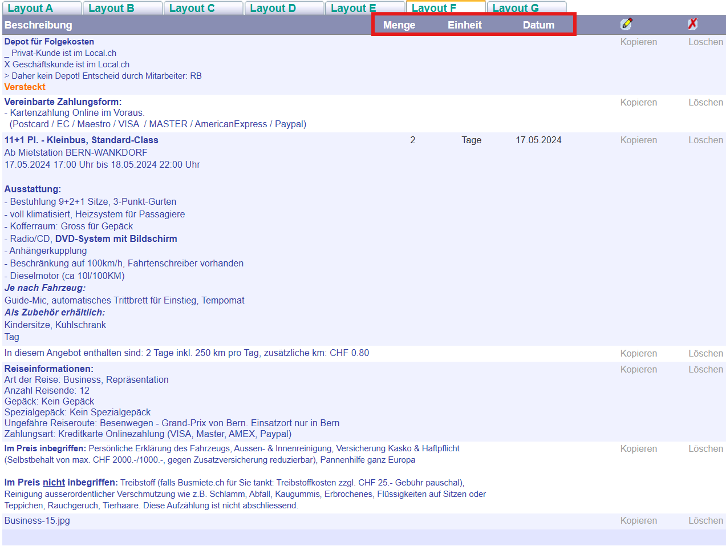This screenshot has height=546, width=726.
Task: Click the "11+1 Pl. - Kleinbus, Standard-Class" title
Action: click(82, 140)
